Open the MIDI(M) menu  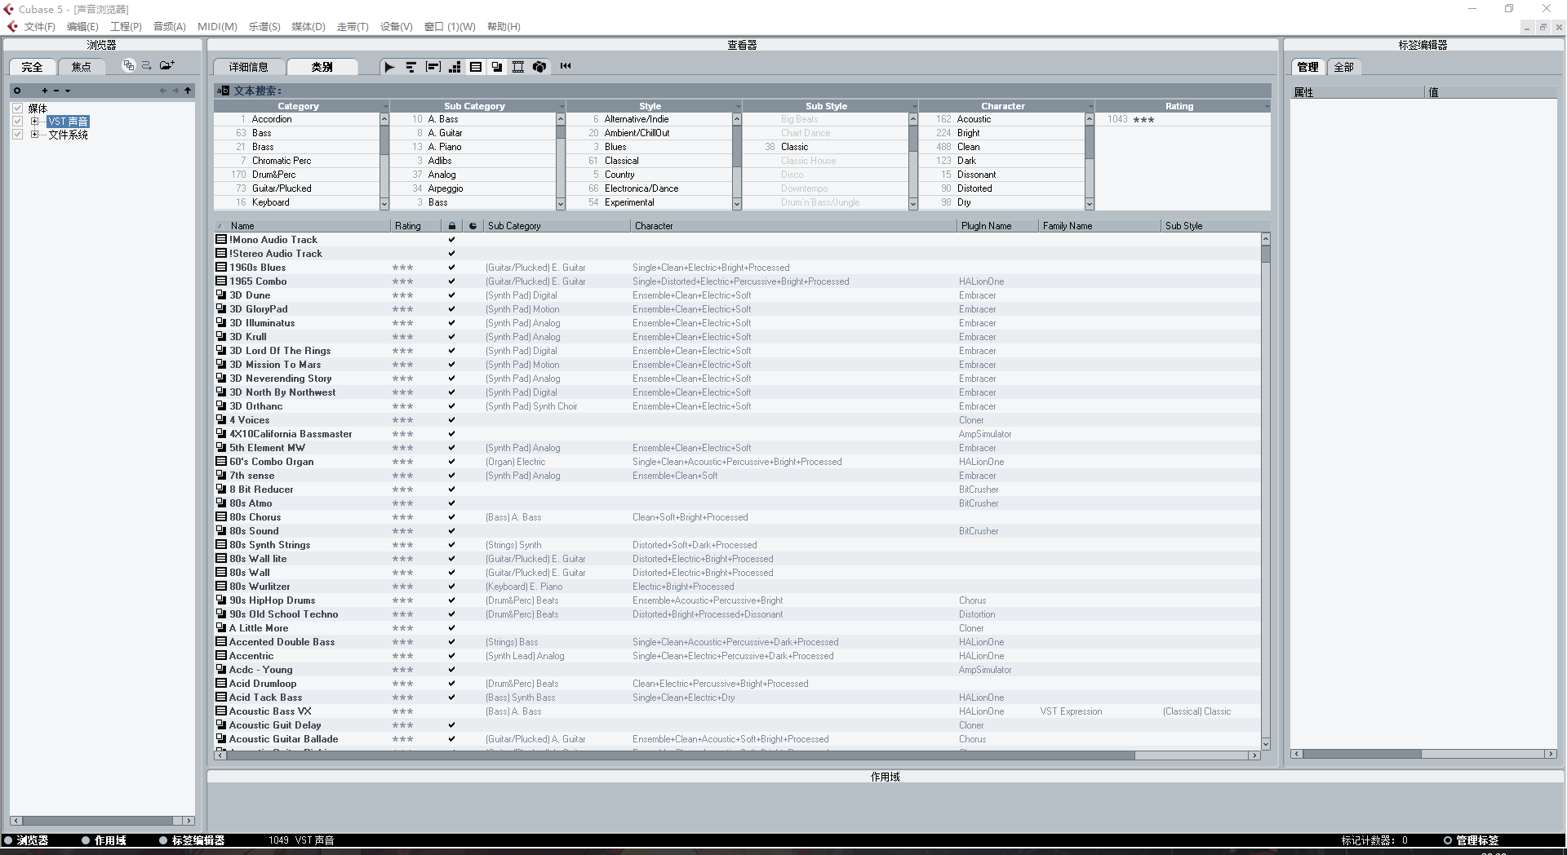point(217,27)
